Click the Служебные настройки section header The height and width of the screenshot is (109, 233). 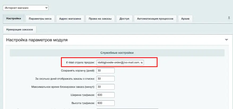coord(117,53)
